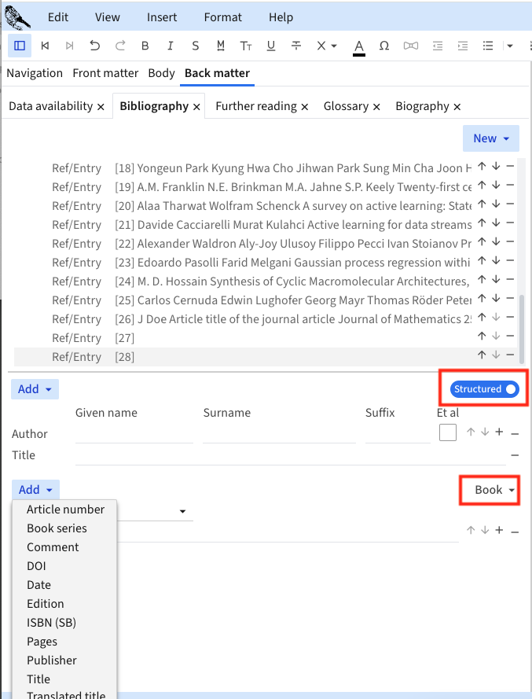Apply strikethrough formatting

pyautogui.click(x=296, y=46)
